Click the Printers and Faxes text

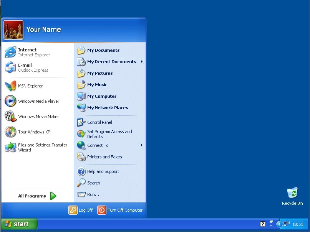[x=104, y=157]
